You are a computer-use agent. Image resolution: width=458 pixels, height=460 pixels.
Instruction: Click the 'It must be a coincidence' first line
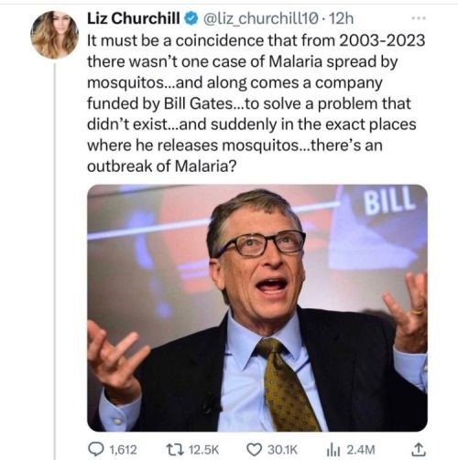coord(256,40)
